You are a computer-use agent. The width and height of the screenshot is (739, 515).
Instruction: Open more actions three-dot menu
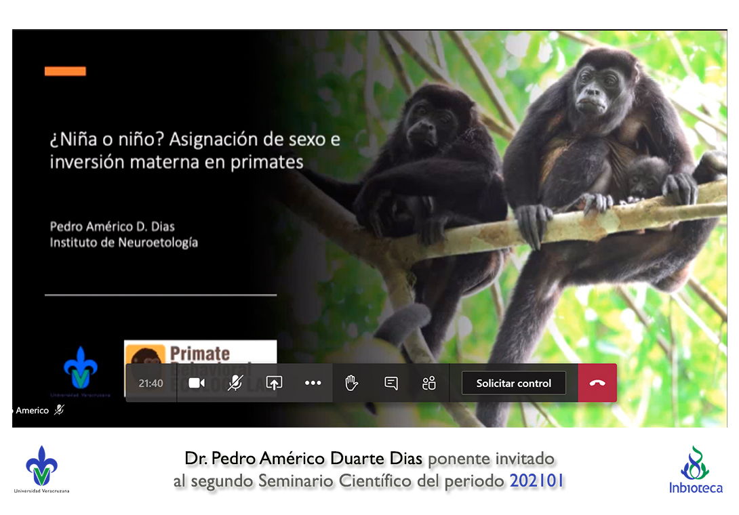(x=313, y=383)
